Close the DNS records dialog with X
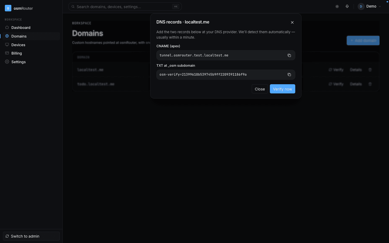 pyautogui.click(x=292, y=22)
